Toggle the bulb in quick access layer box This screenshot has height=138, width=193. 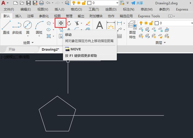pos(74,3)
